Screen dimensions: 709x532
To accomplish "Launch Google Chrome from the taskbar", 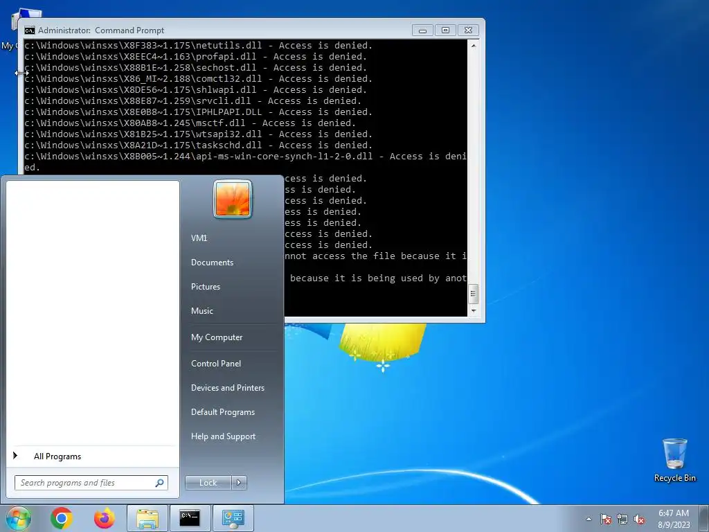I will pos(62,518).
